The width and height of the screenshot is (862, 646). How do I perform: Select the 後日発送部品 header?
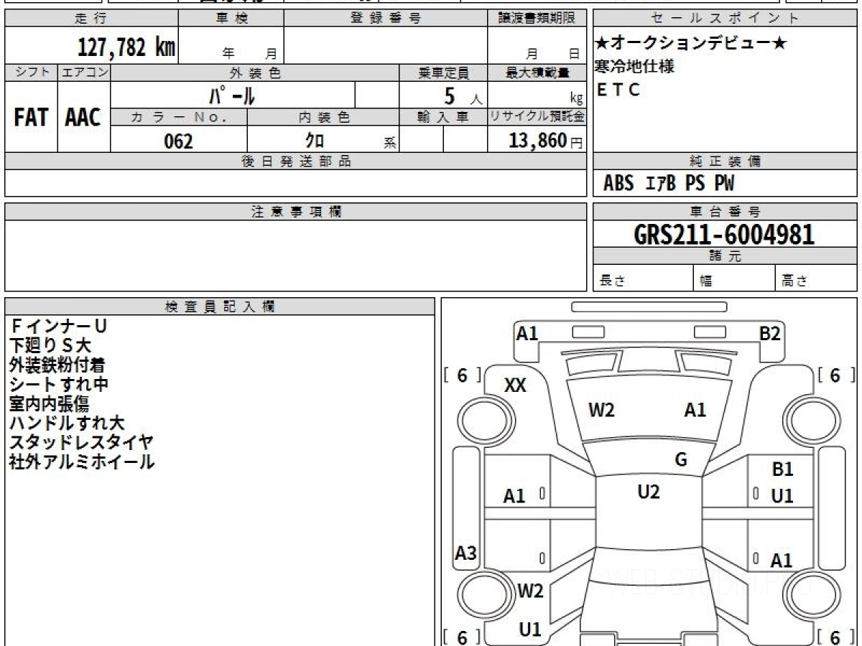pos(296,161)
